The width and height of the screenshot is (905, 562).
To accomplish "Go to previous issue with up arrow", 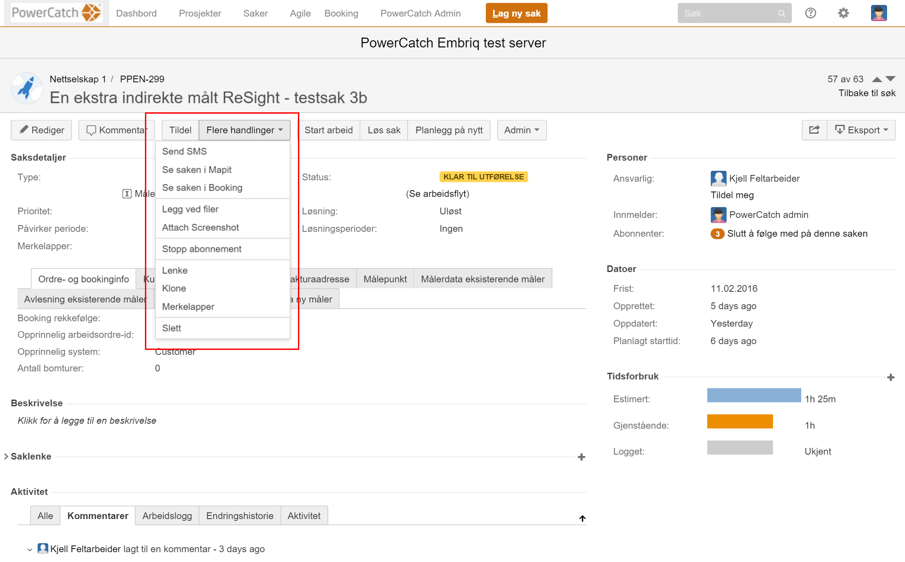I will pos(877,79).
